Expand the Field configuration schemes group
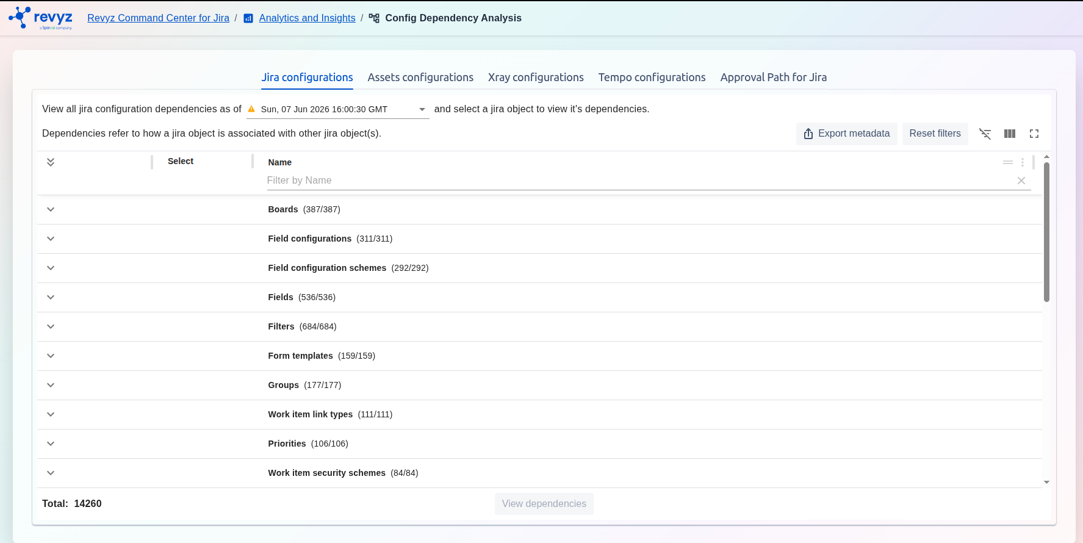1083x543 pixels. click(x=51, y=268)
